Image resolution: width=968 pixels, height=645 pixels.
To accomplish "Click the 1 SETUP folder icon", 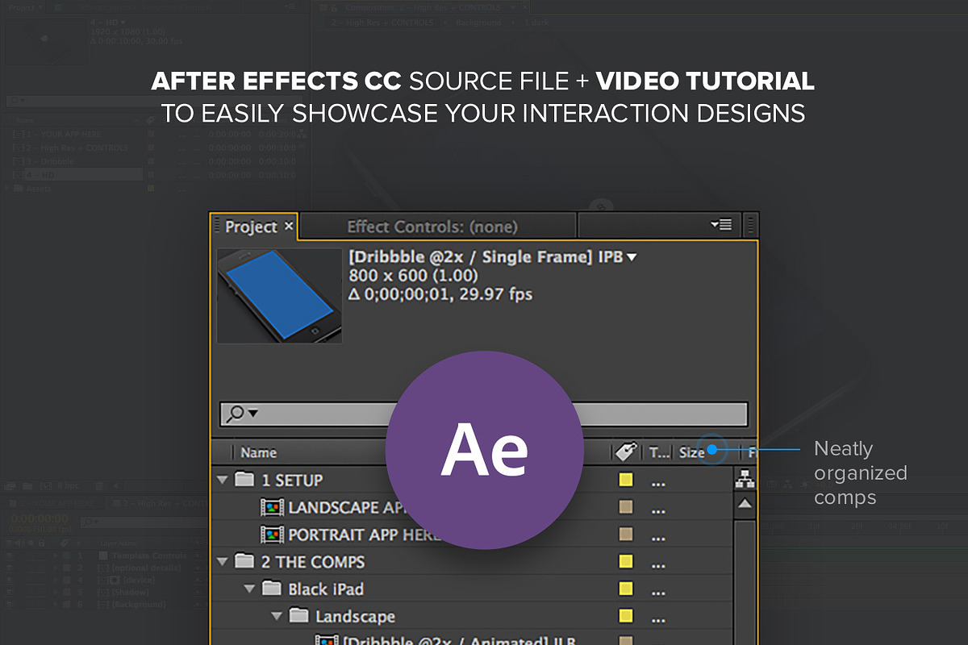I will (244, 480).
